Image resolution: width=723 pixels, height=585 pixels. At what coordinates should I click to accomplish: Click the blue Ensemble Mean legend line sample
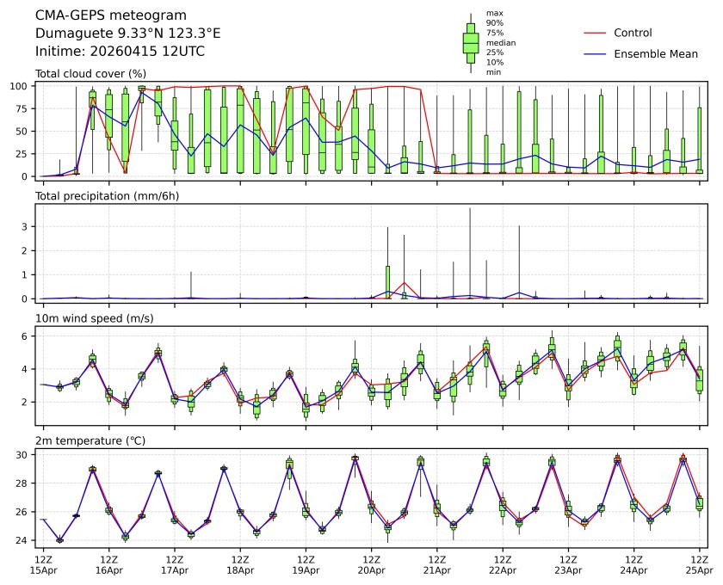597,53
